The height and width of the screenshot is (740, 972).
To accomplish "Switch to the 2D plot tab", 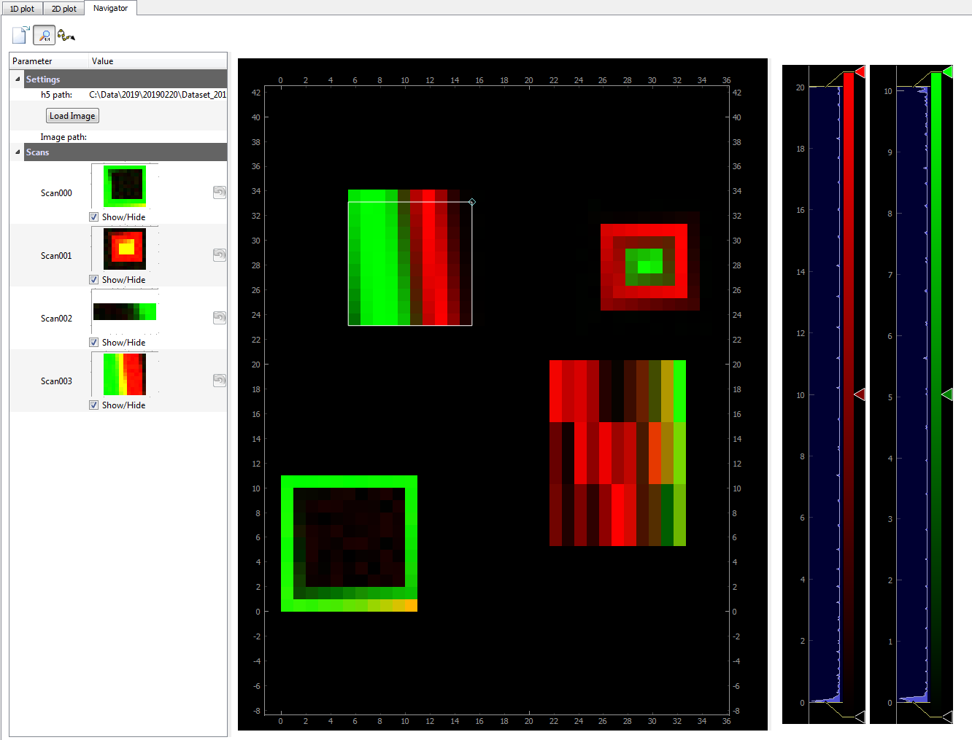I will (x=64, y=9).
